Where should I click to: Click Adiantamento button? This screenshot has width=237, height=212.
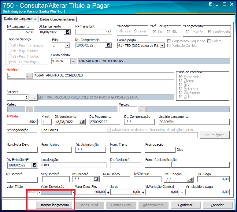153,205
